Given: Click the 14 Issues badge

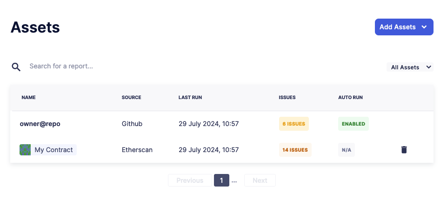Looking at the screenshot, I should point(295,150).
